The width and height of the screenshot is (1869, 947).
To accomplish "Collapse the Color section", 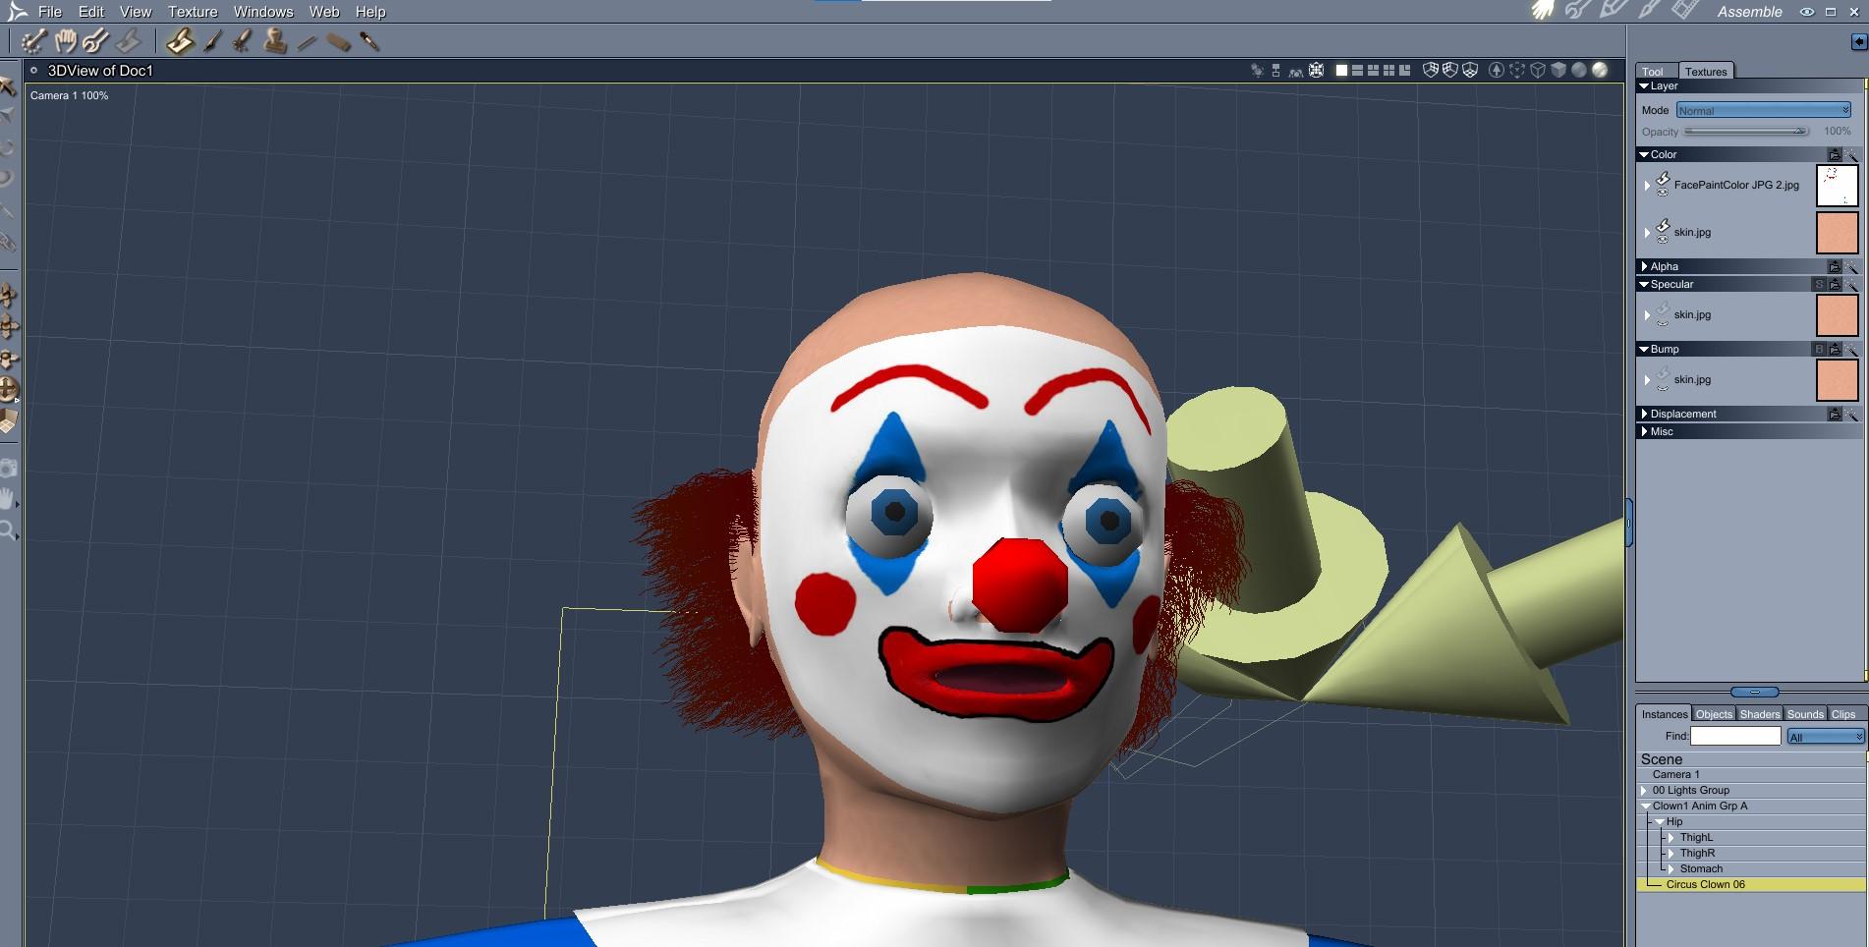I will (1644, 154).
